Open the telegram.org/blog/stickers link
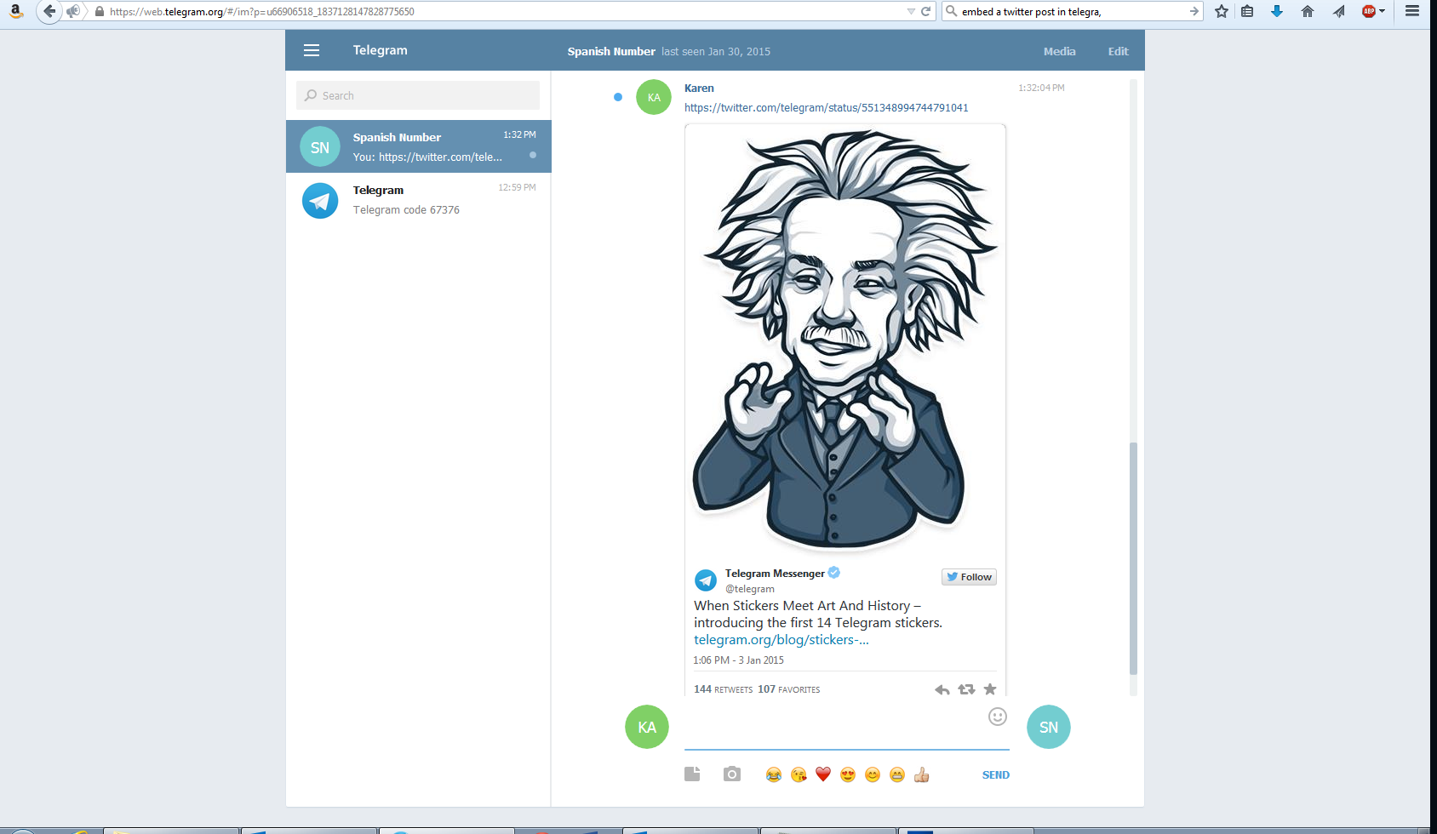The height and width of the screenshot is (834, 1437). [781, 640]
